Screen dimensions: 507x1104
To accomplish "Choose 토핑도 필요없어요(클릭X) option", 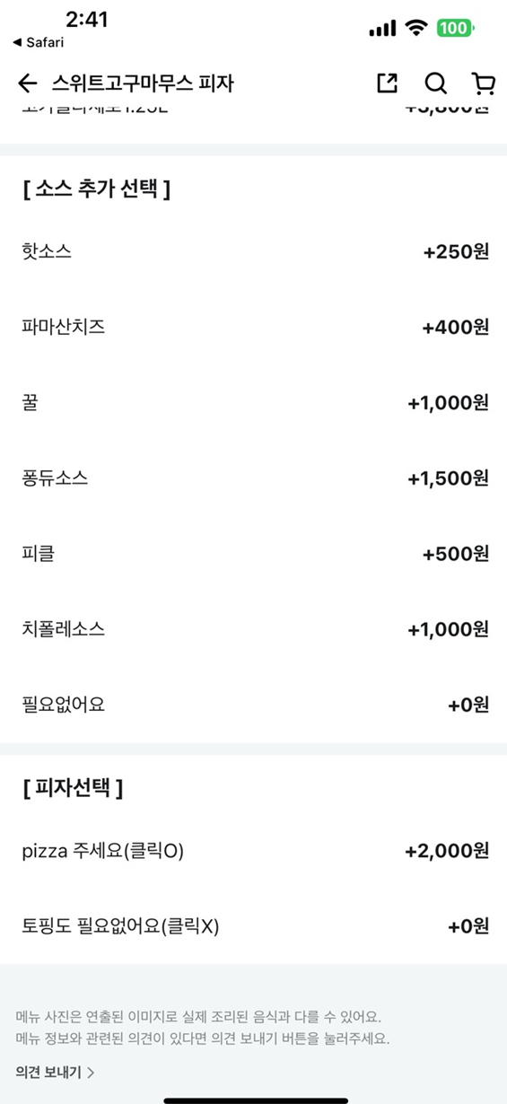I will pyautogui.click(x=253, y=925).
